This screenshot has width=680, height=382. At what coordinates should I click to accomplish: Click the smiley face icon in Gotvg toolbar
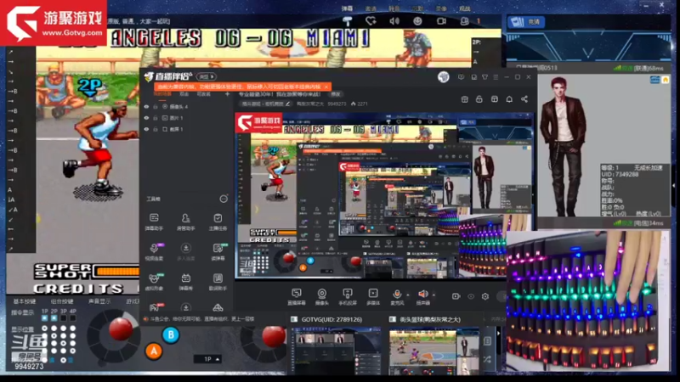pos(417,20)
